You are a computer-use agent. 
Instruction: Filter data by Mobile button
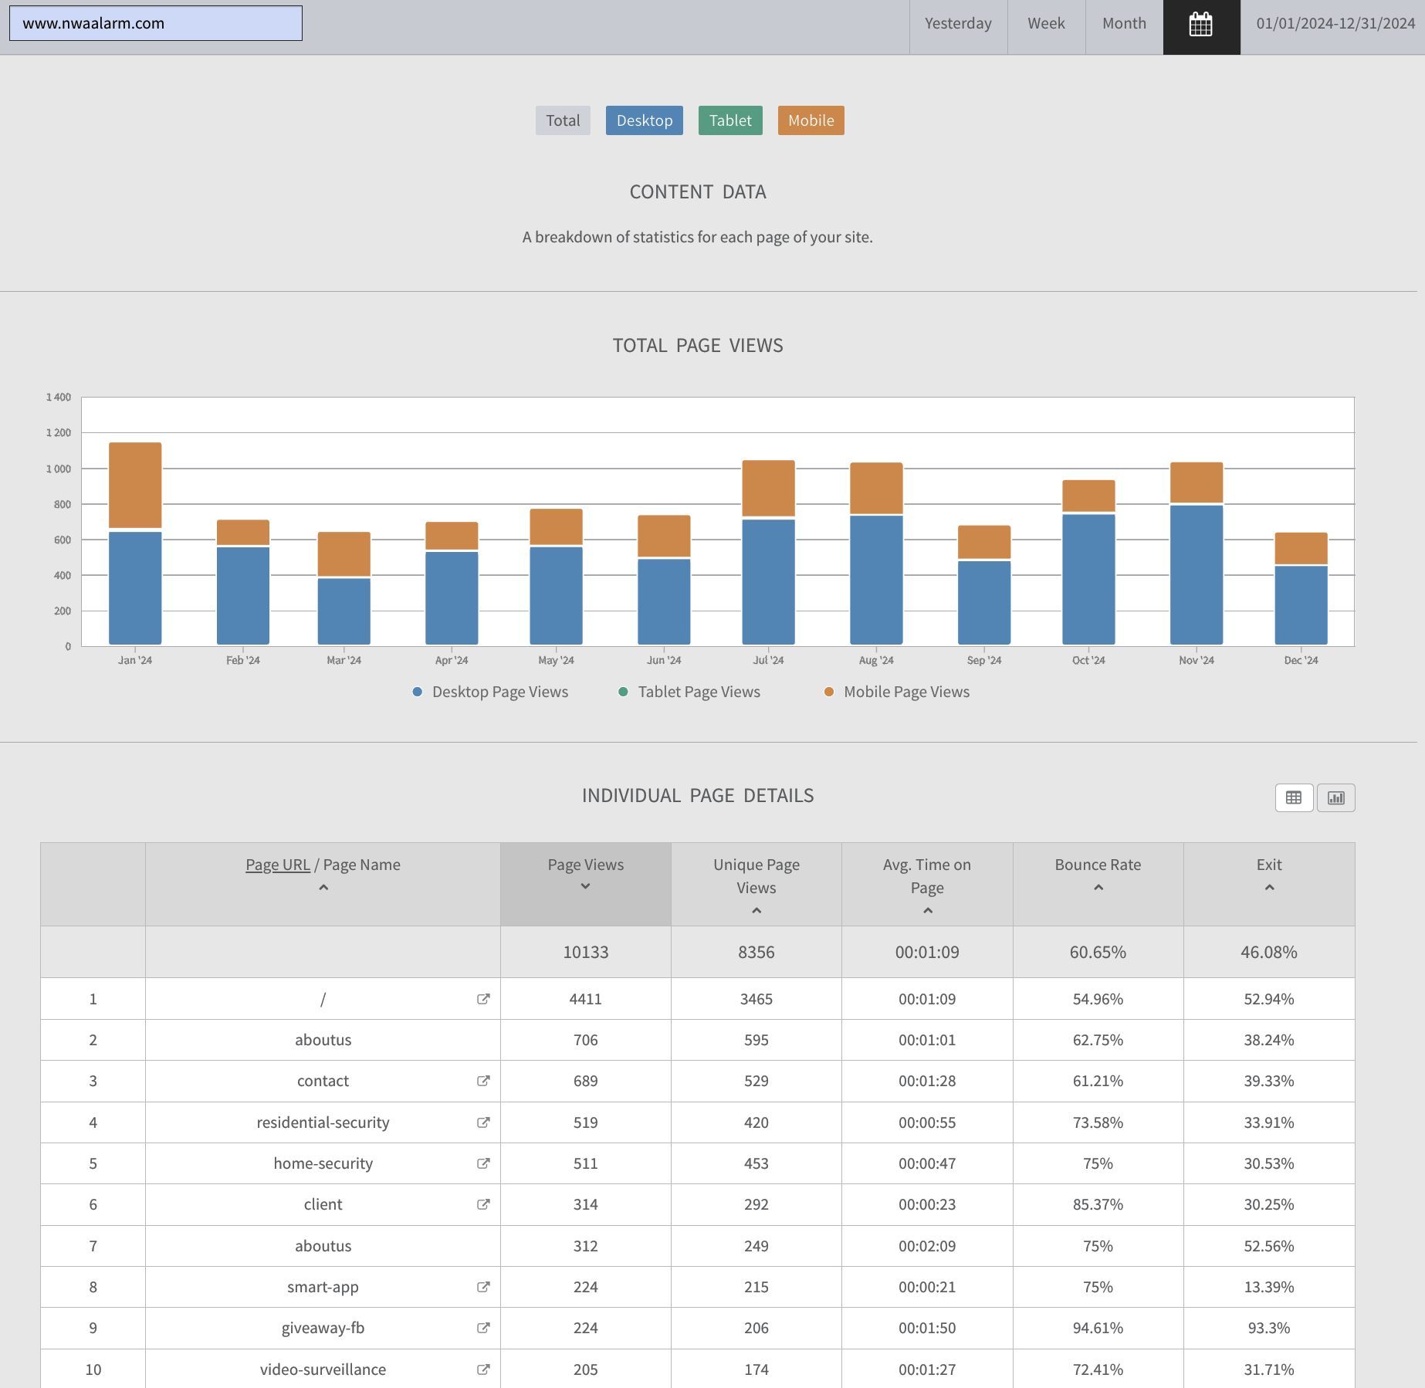(x=811, y=120)
